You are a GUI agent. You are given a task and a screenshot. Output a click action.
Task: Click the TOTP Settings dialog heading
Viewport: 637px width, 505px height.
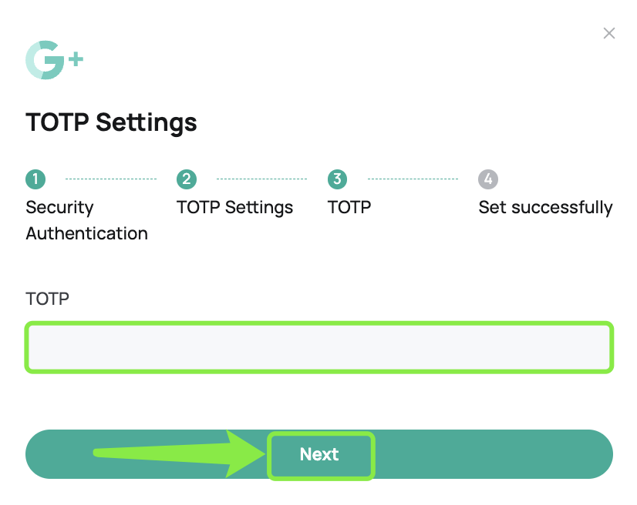click(111, 122)
